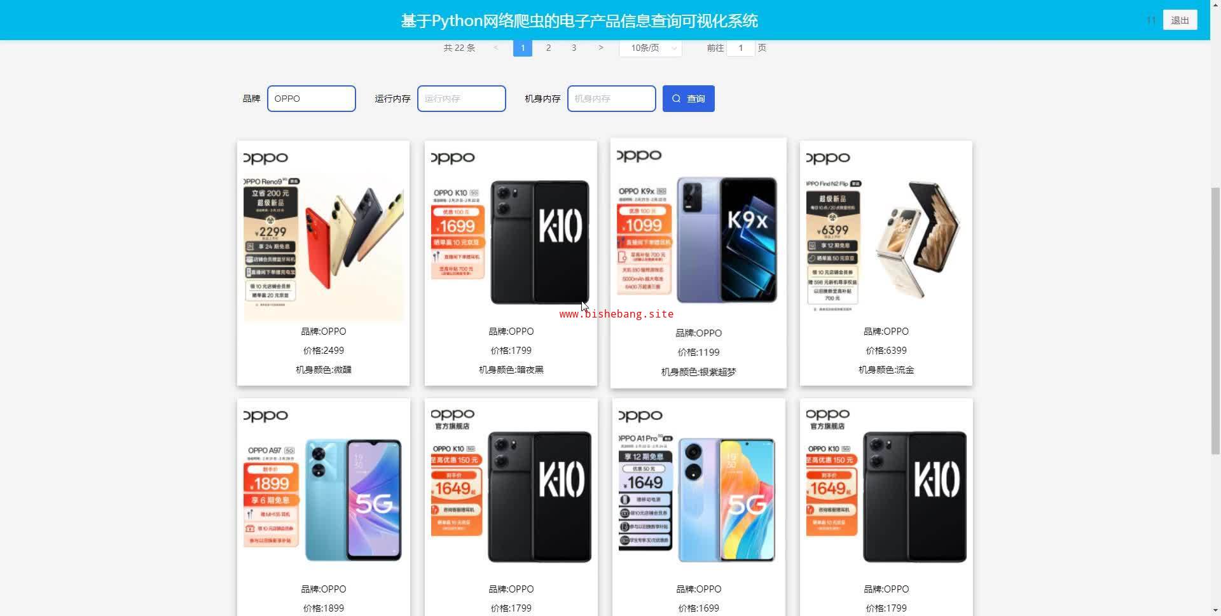Go to pagination page 3

coord(574,48)
